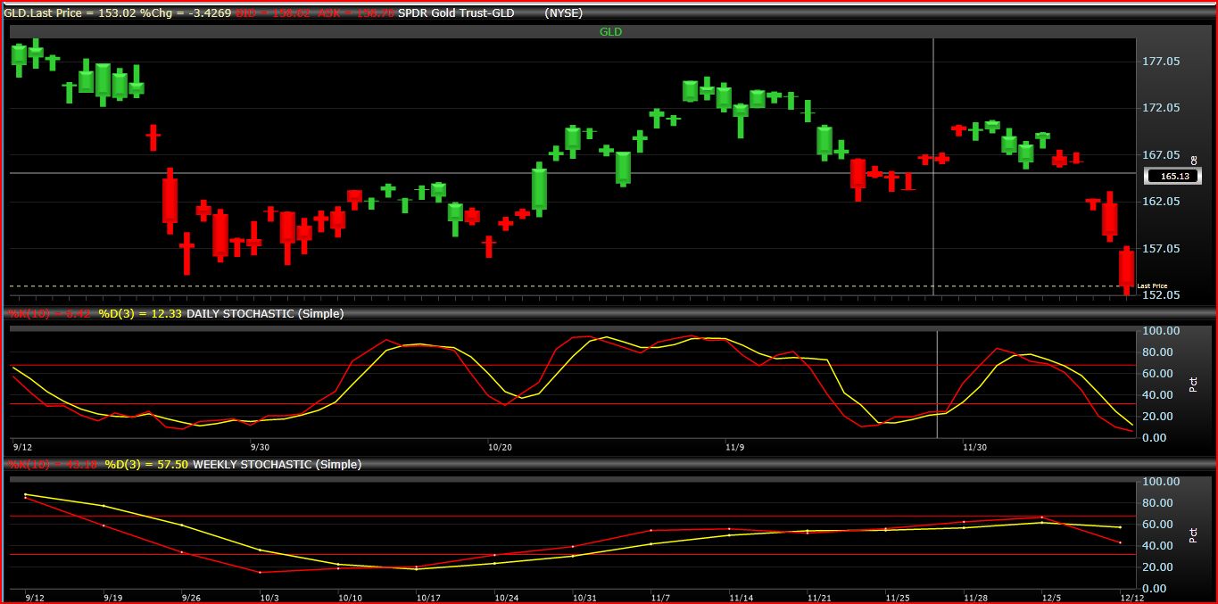Click the 157.05 price axis label
This screenshot has width=1218, height=604.
pos(1161,248)
